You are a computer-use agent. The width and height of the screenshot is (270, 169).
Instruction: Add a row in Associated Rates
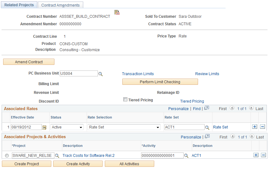(255, 127)
